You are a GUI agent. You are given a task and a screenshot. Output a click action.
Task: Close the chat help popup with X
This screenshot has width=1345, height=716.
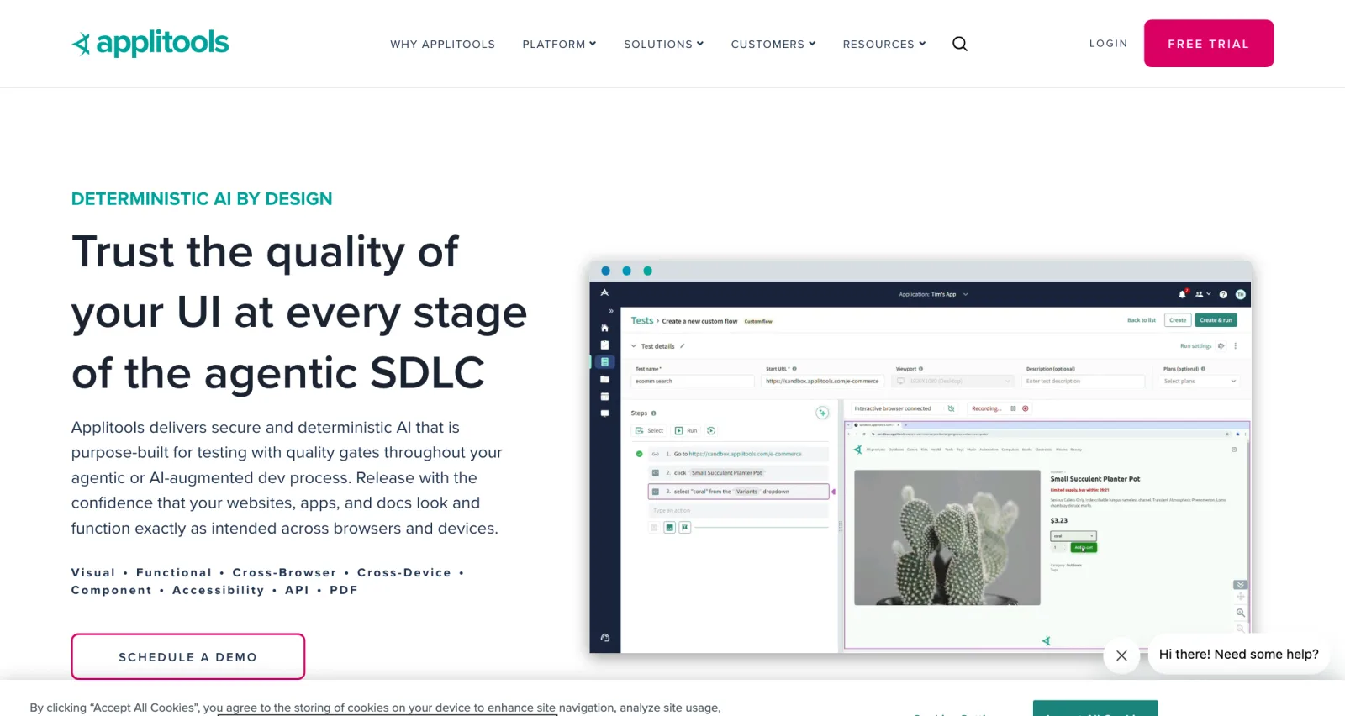(x=1121, y=655)
